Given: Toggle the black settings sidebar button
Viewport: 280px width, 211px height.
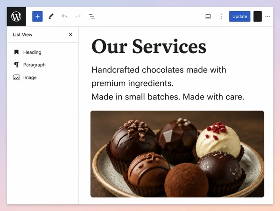Looking at the screenshot, I should [x=258, y=16].
